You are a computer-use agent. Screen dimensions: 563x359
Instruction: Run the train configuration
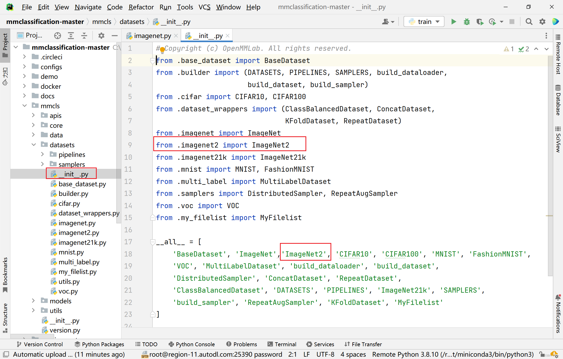coord(454,22)
